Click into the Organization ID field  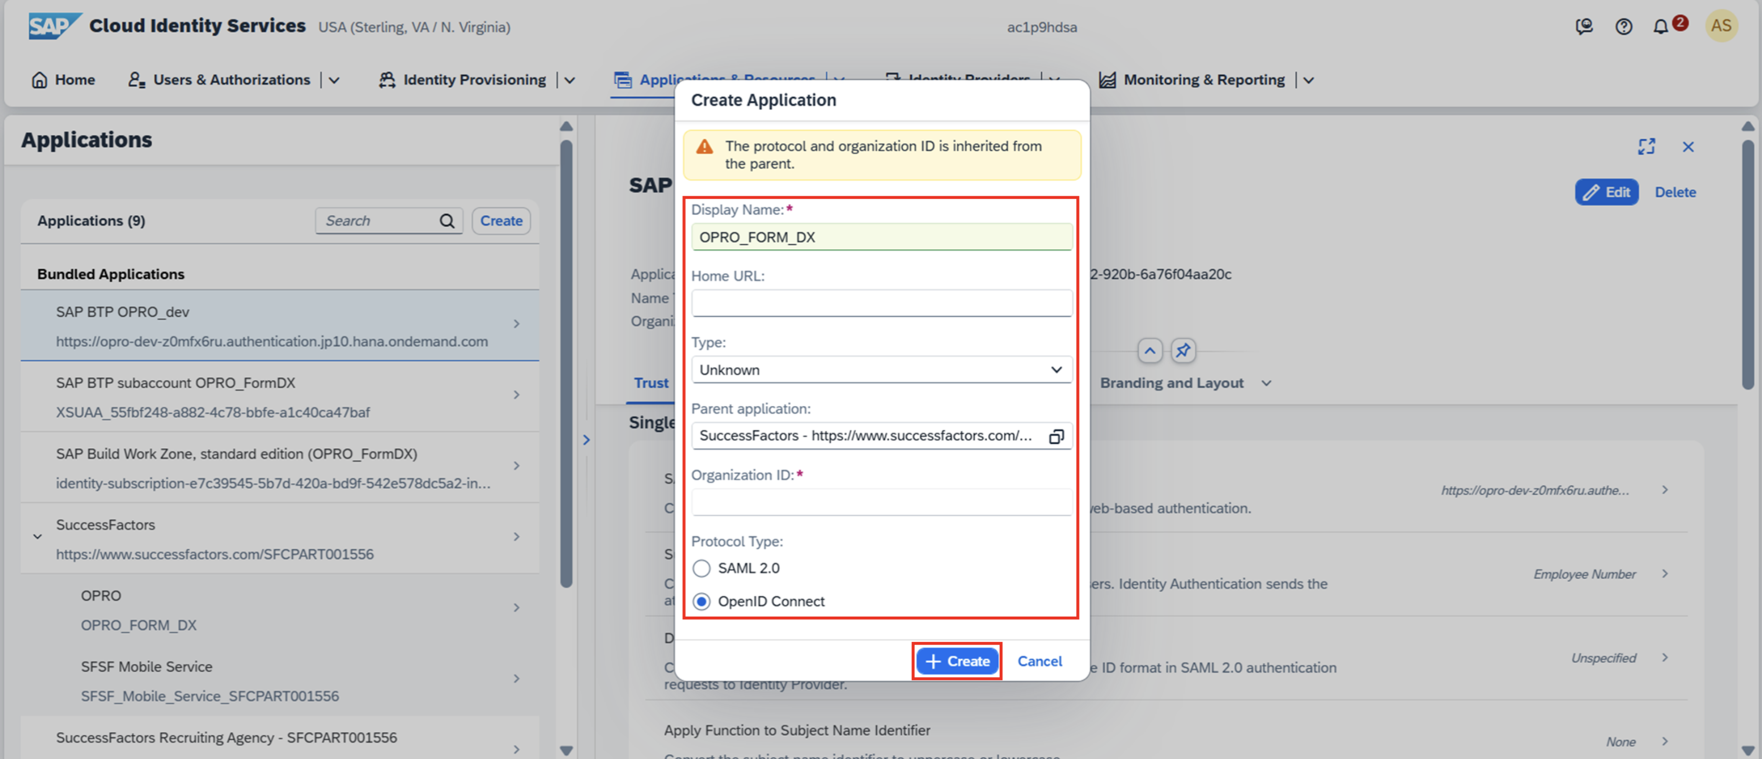881,503
